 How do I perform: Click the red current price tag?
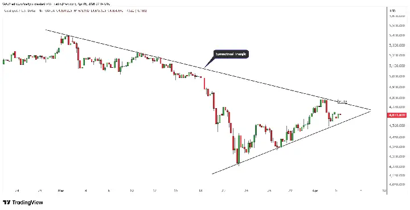tap(397, 115)
